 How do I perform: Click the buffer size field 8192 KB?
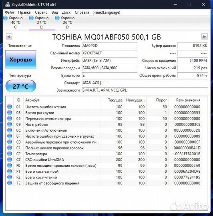coord(193,46)
